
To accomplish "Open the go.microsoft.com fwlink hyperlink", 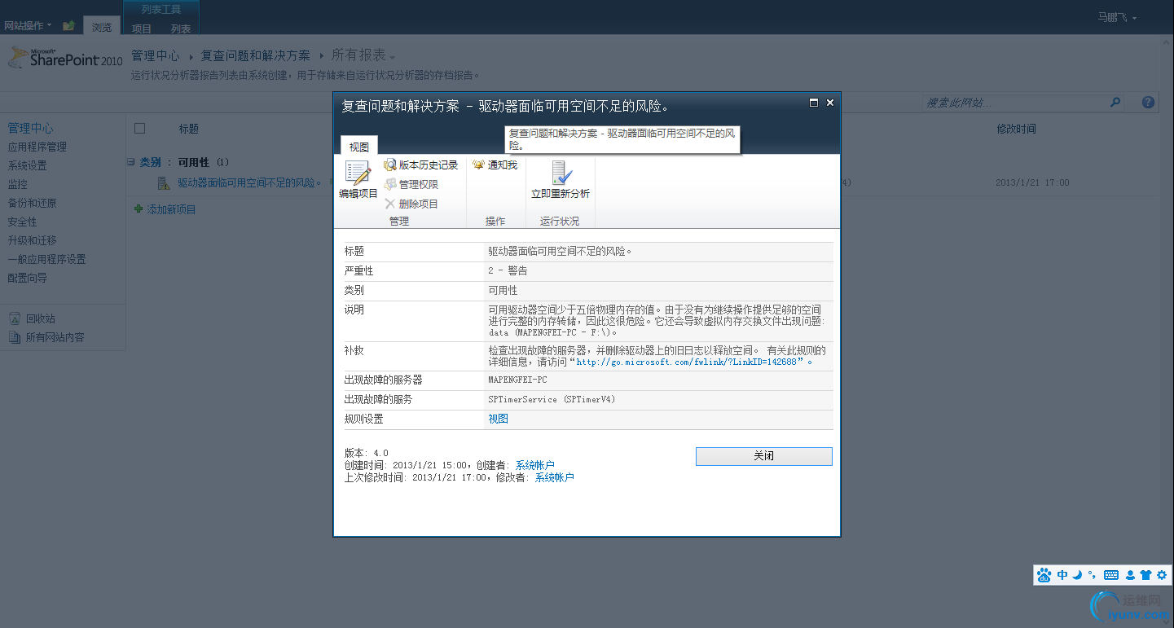I will pyautogui.click(x=687, y=362).
